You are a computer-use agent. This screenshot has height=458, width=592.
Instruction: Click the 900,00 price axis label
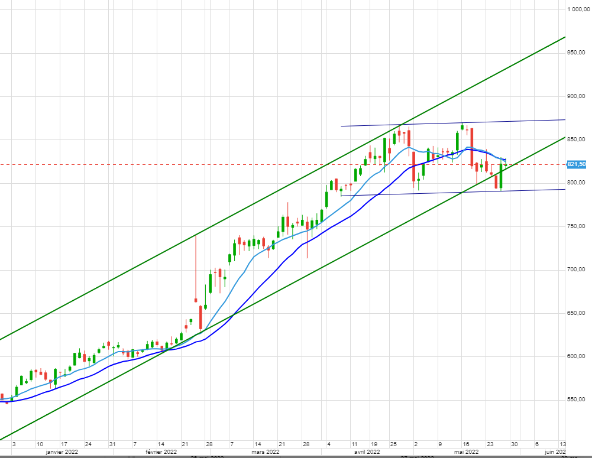click(576, 96)
